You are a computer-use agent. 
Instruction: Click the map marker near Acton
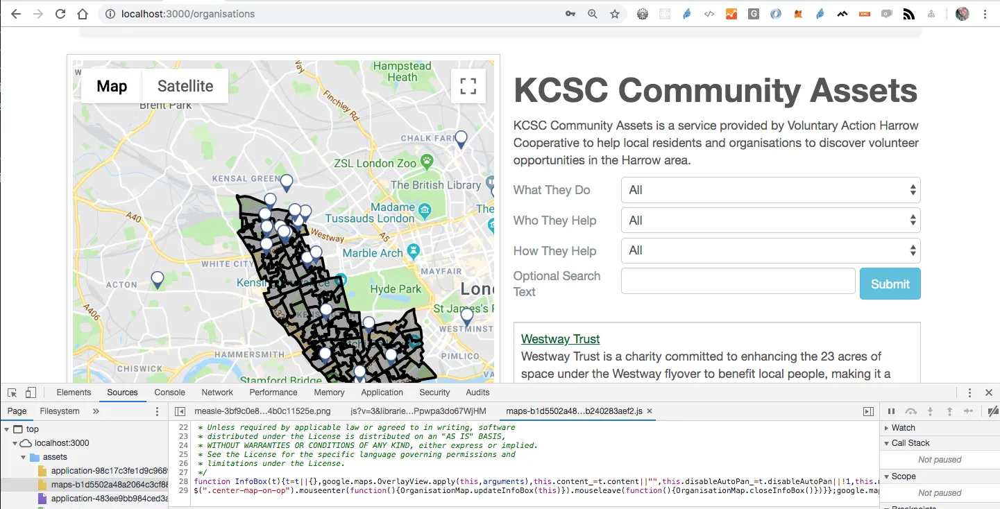158,279
